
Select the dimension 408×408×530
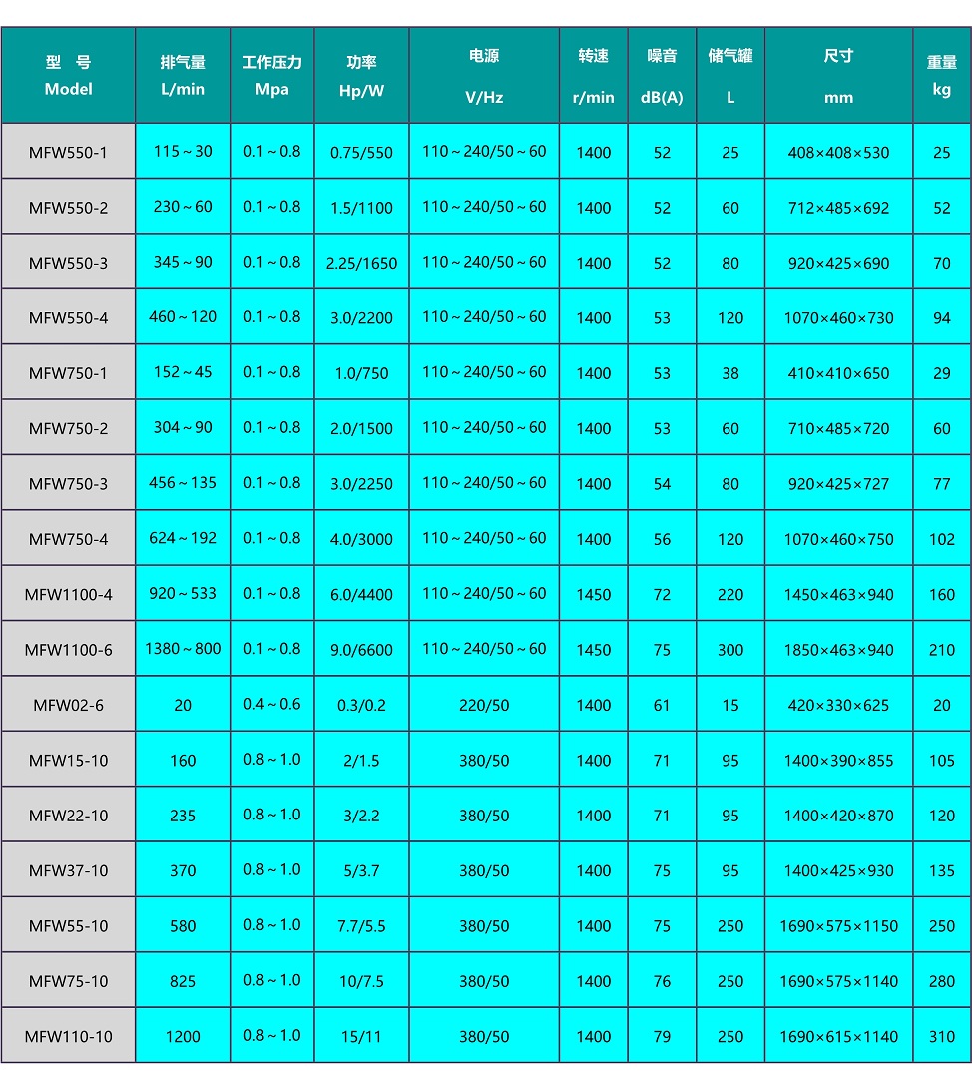(838, 153)
